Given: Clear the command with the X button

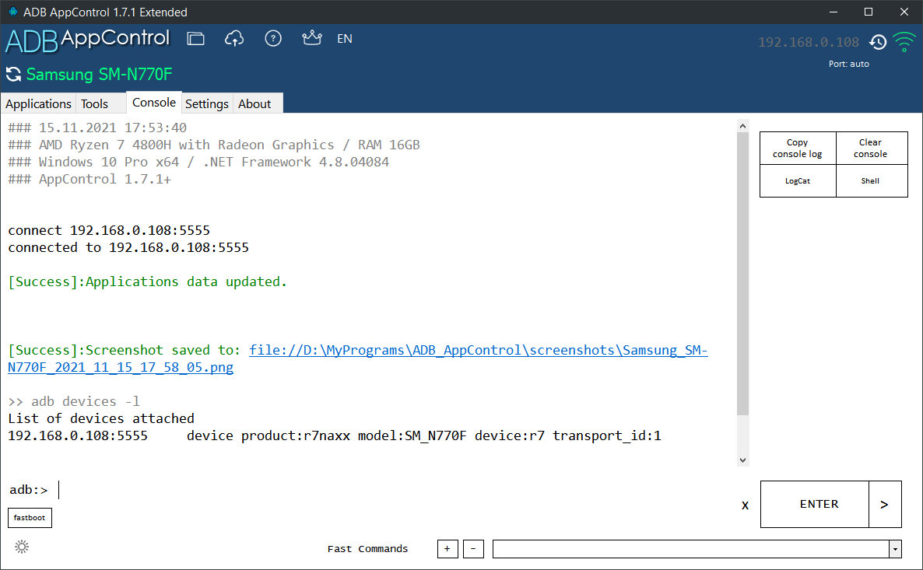Looking at the screenshot, I should [x=745, y=505].
